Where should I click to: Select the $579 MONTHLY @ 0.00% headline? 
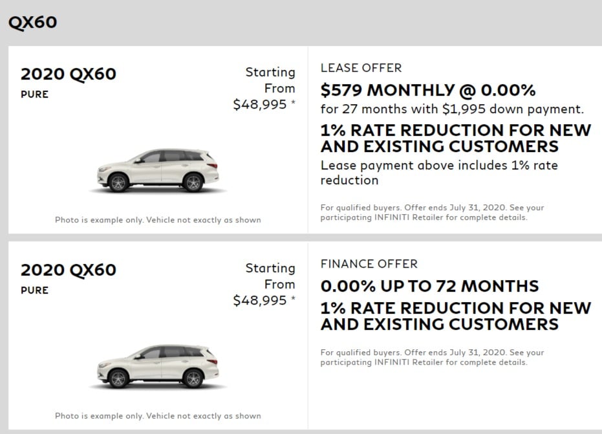pos(428,91)
